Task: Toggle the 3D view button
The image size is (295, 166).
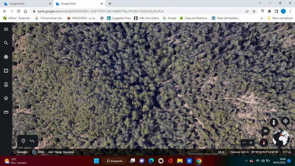Action: 265,131
